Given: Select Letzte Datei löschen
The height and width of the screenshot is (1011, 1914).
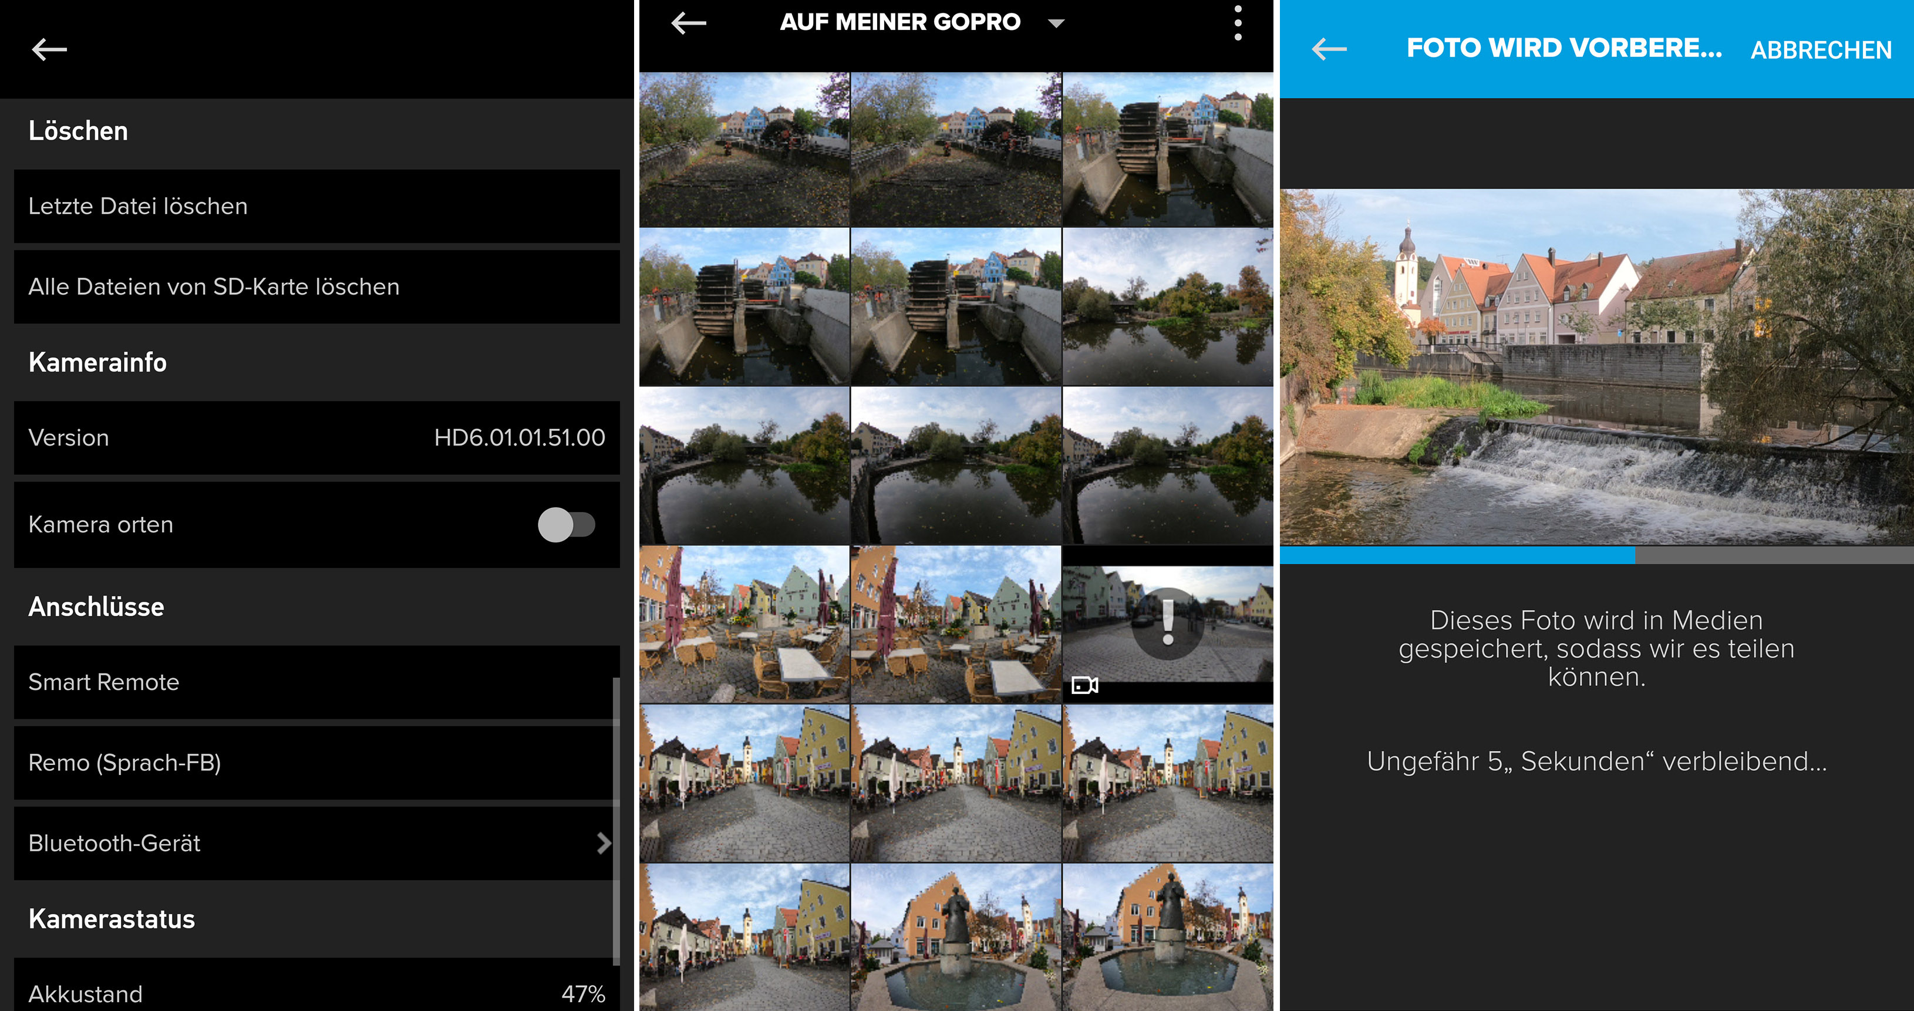Looking at the screenshot, I should click(x=316, y=205).
